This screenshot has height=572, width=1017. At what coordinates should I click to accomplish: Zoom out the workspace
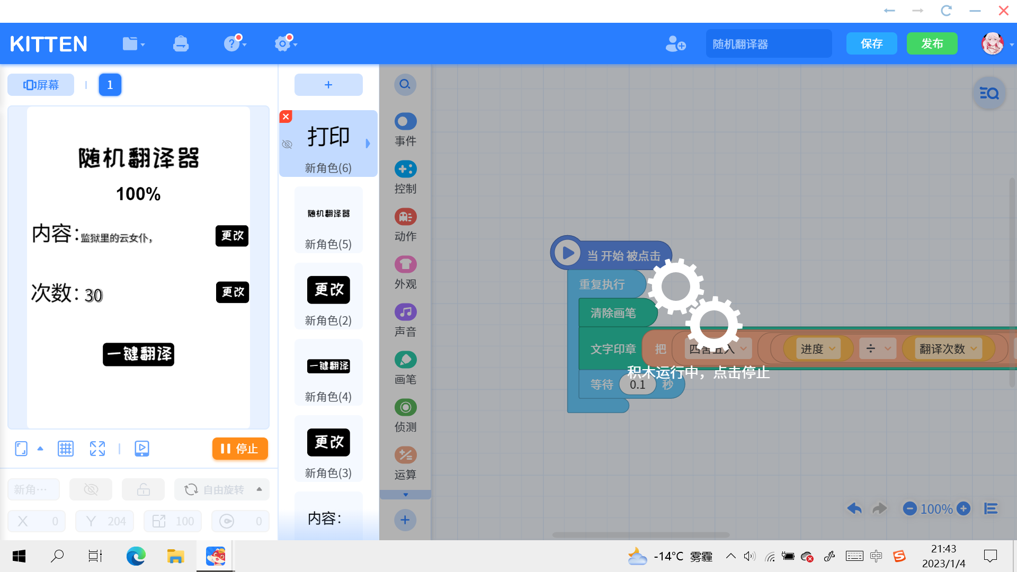(x=909, y=509)
